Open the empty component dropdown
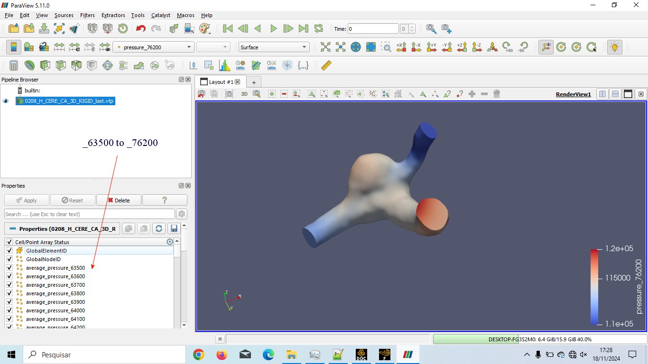 213,47
